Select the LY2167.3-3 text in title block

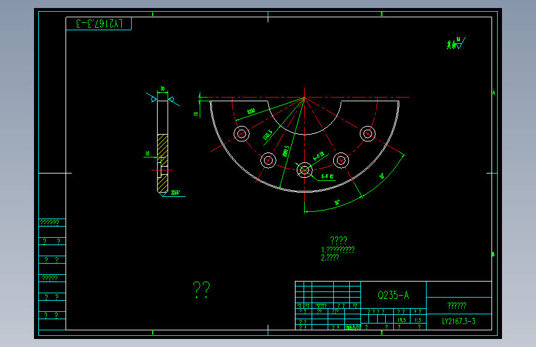coord(458,322)
